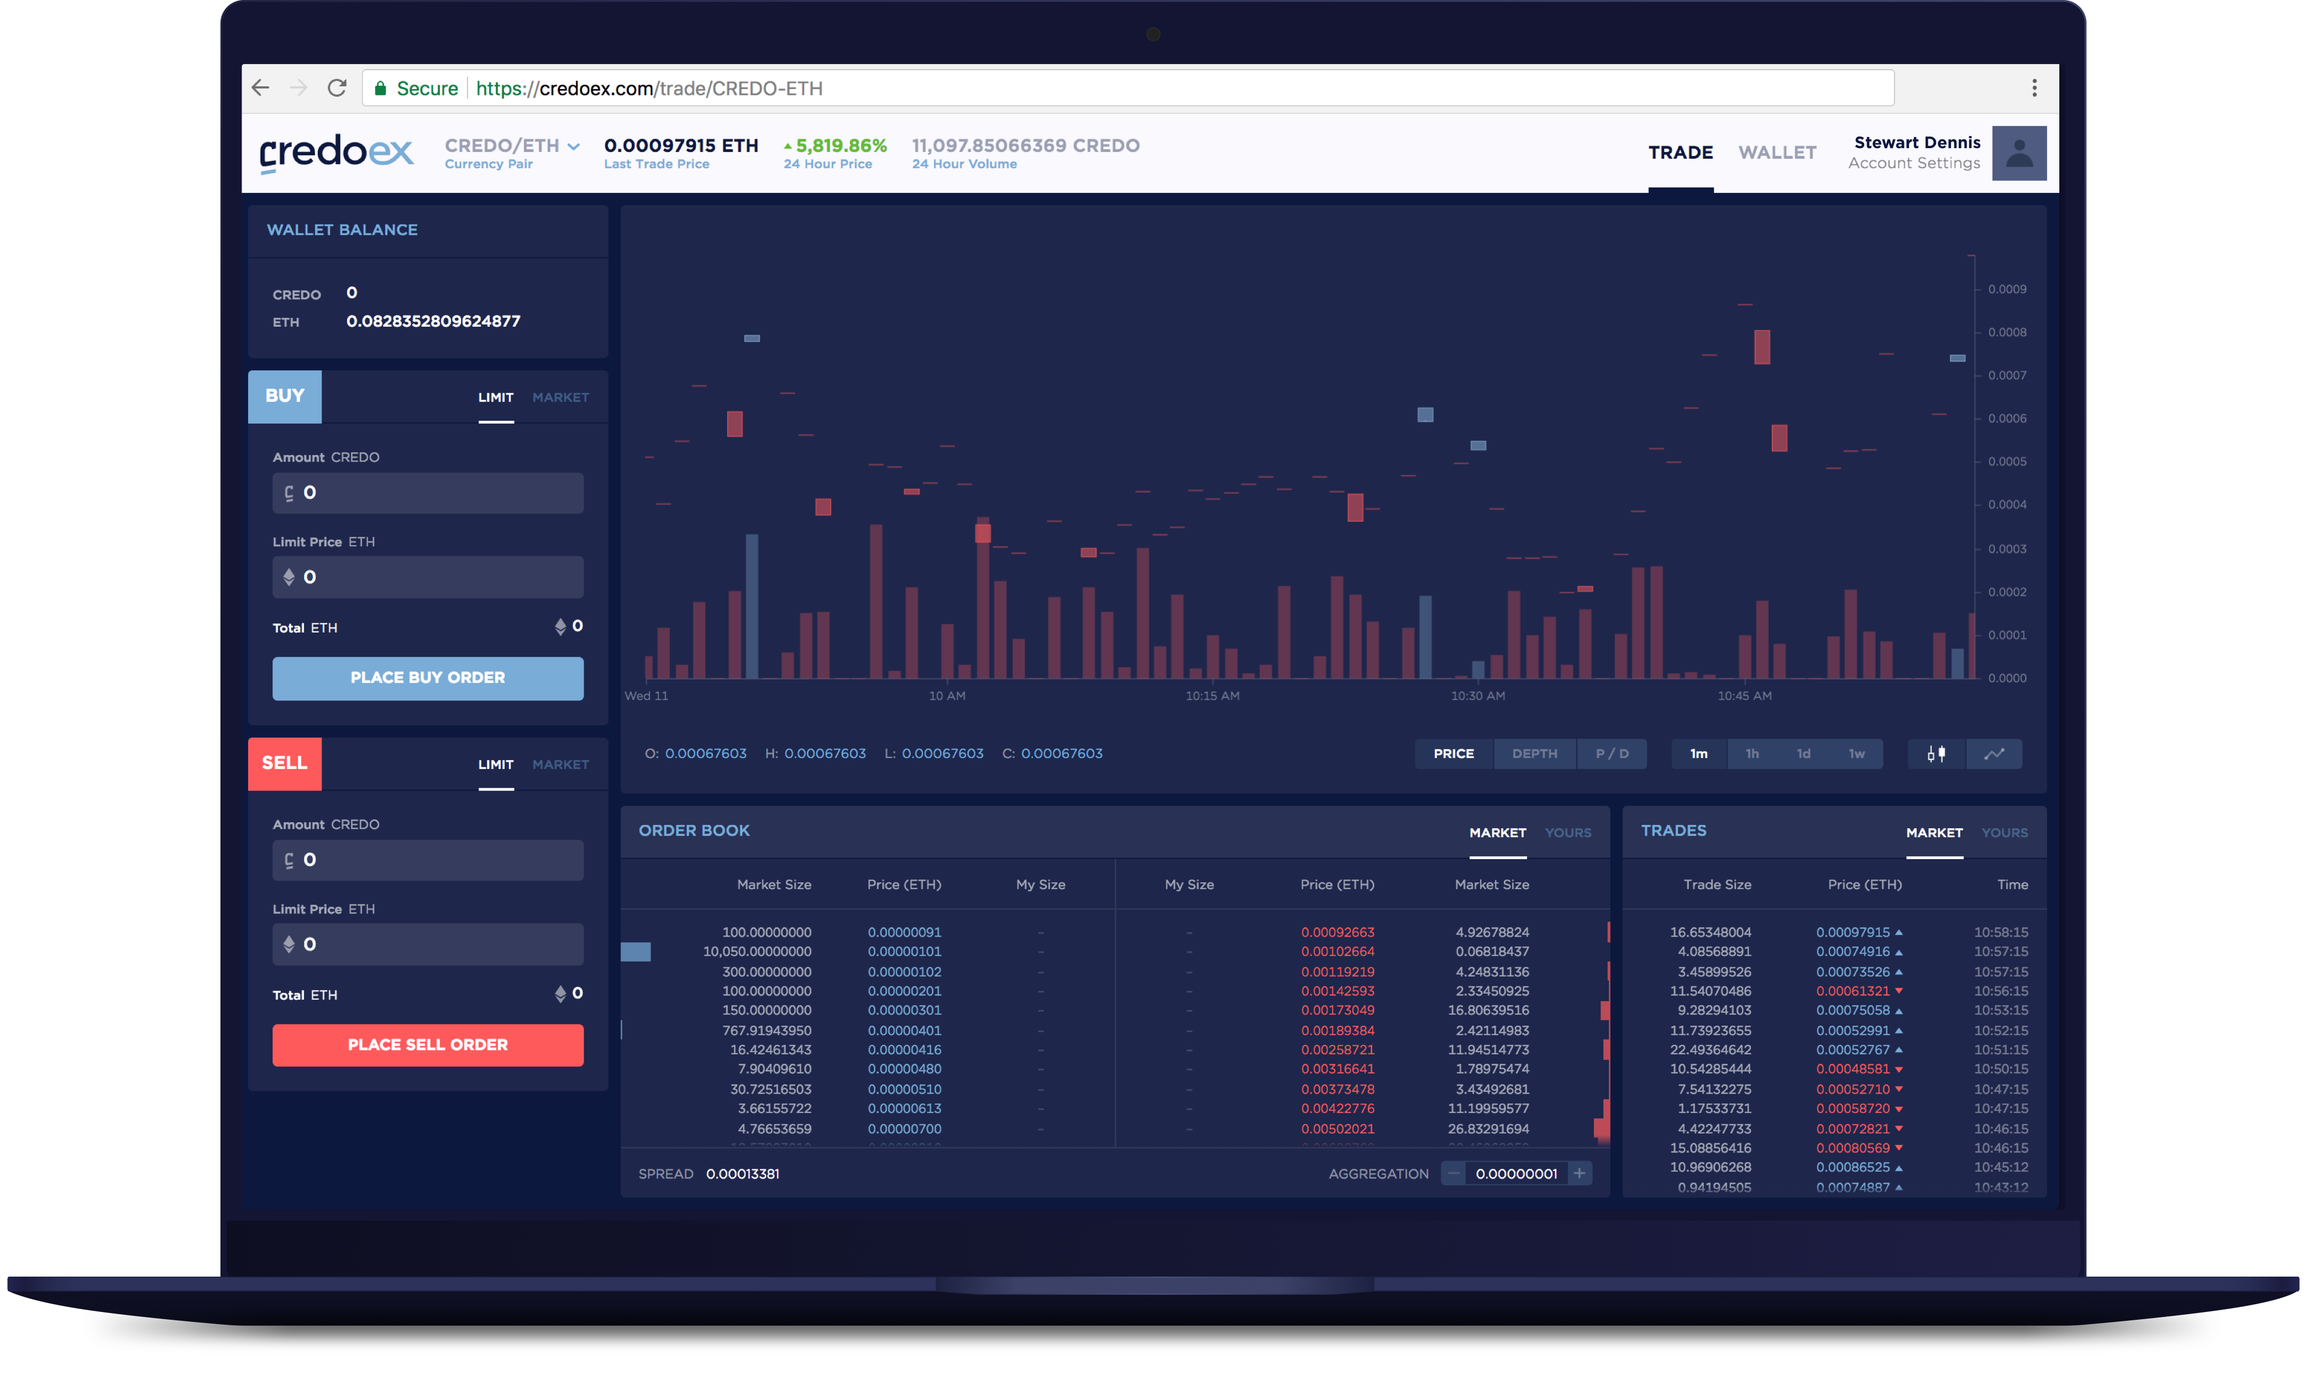Click the PLACE SELL ORDER button
The image size is (2308, 1380).
(x=428, y=1046)
